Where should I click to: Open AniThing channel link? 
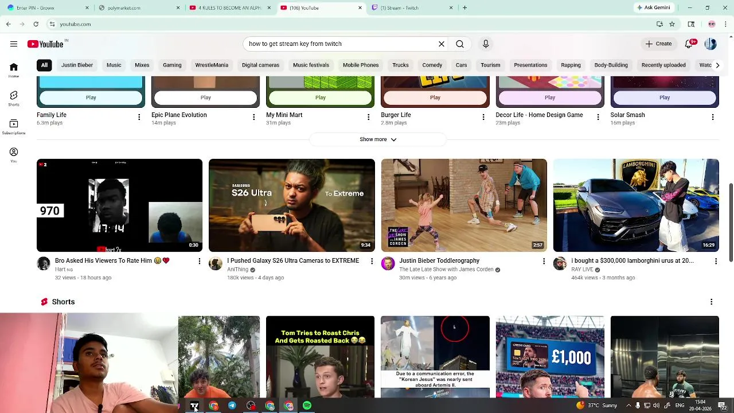(237, 270)
